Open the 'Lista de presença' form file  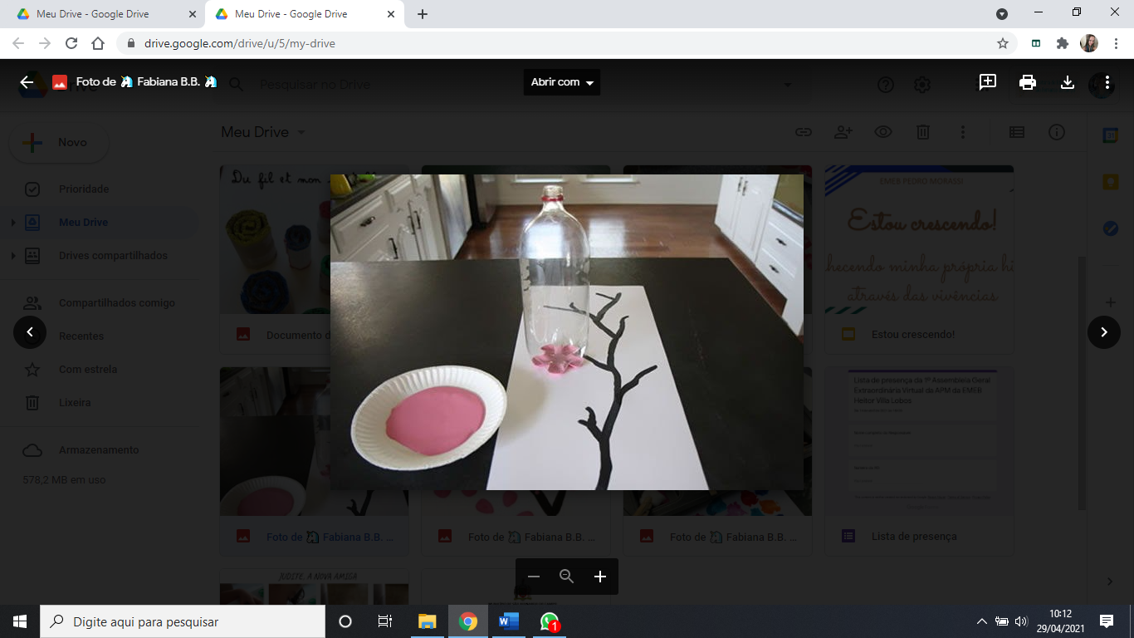919,462
